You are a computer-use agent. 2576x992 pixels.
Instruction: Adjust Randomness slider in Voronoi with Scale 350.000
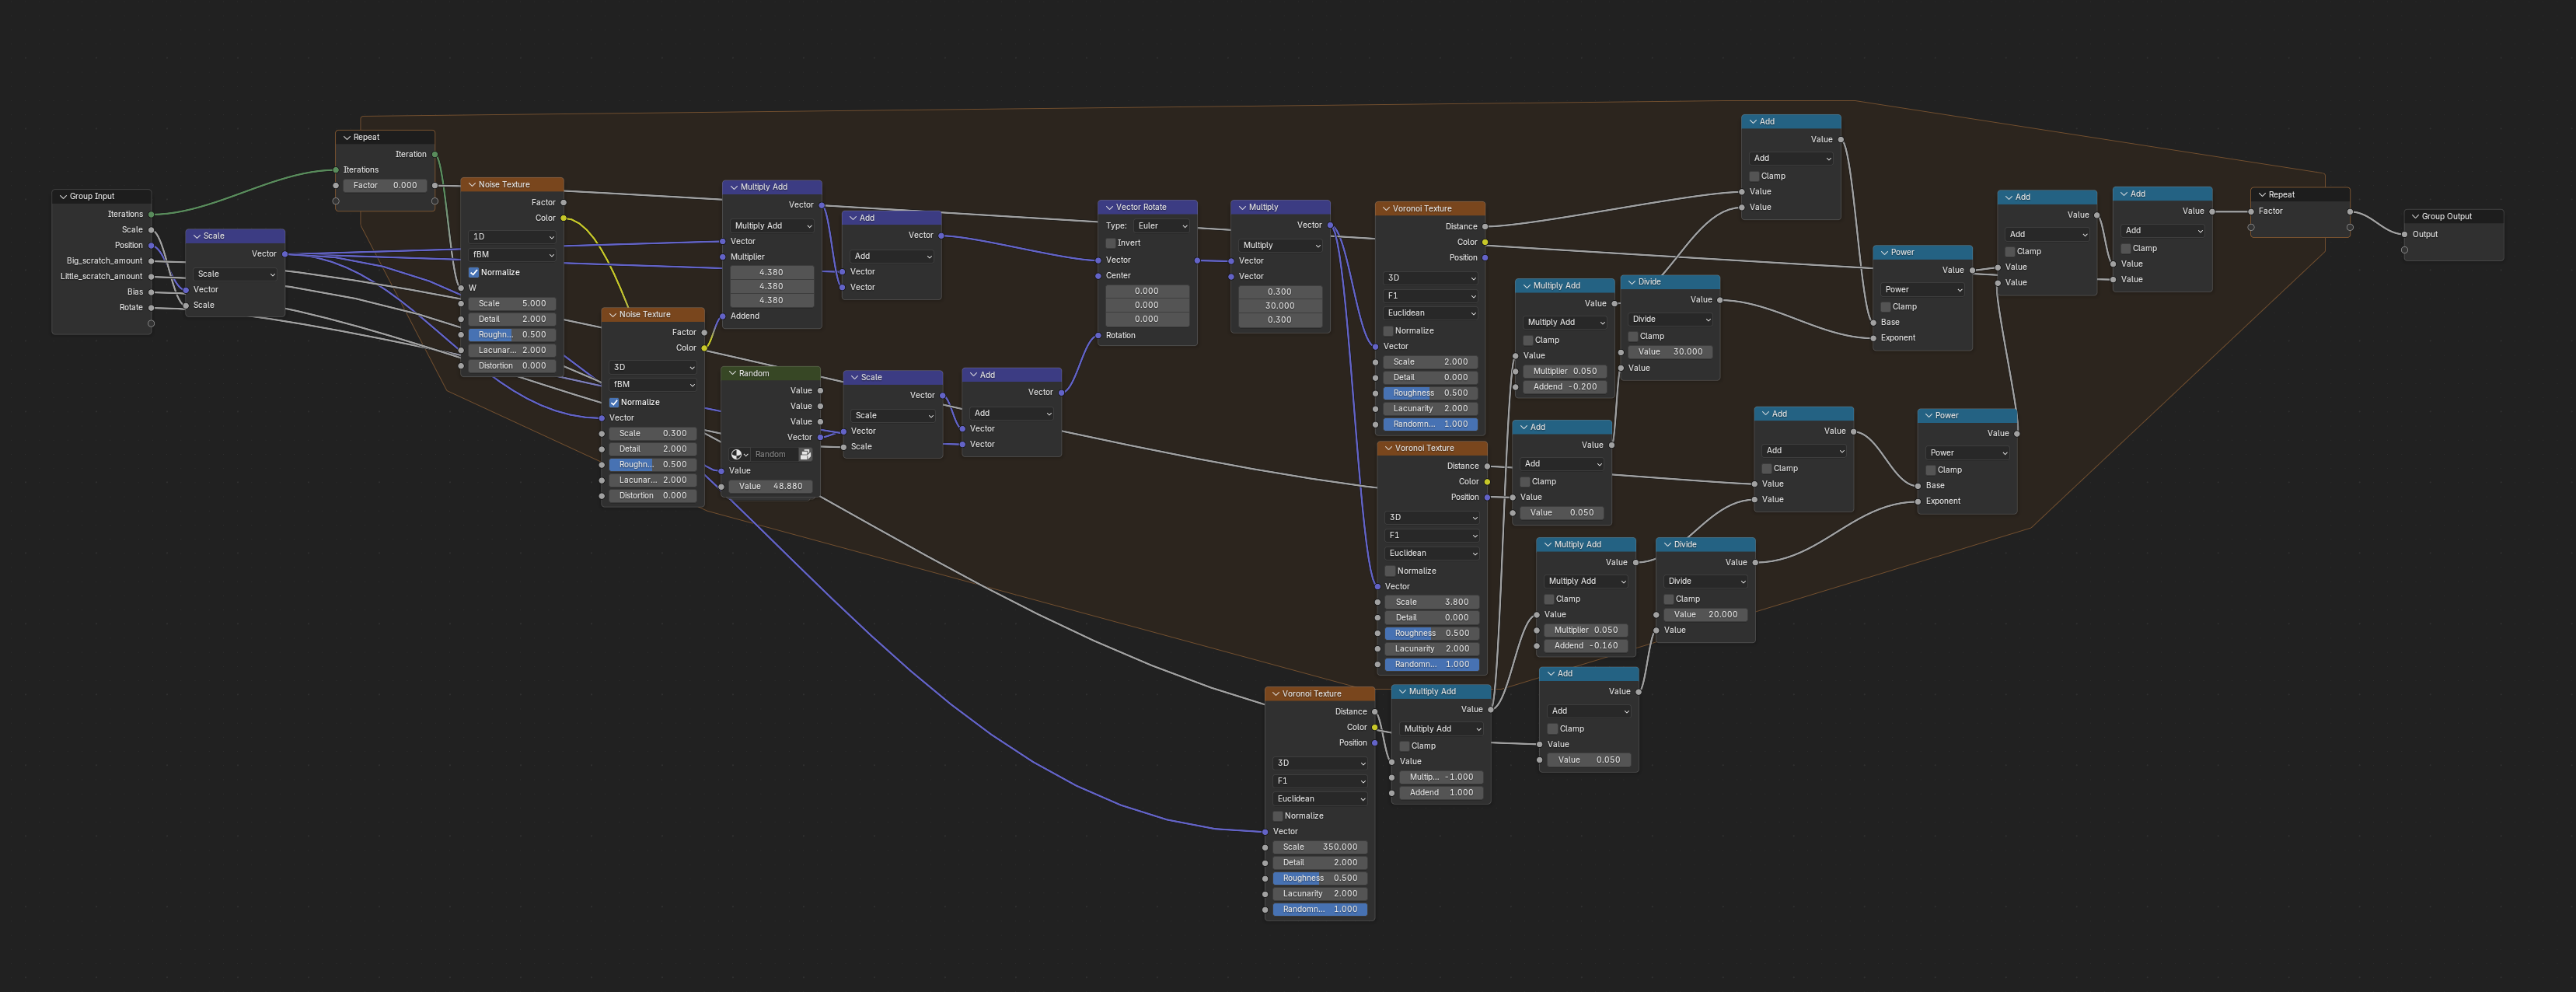pos(1320,909)
